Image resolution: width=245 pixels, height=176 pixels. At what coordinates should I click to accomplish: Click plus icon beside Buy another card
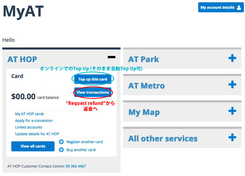61,150
